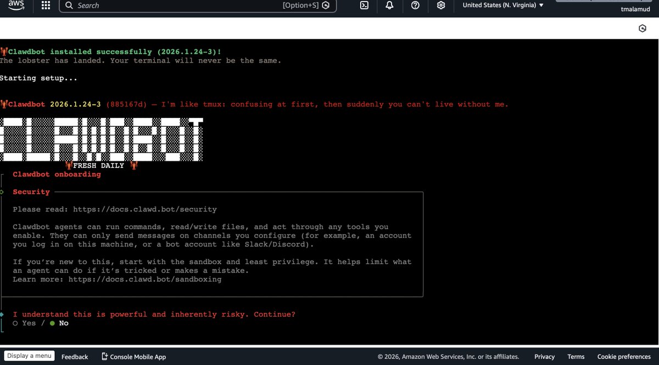The image size is (659, 365).
Task: Click the Amazon Q hexagon icon below header
Action: (x=643, y=29)
